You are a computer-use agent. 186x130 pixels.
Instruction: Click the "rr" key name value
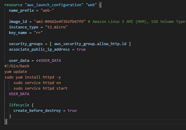tap(38, 33)
